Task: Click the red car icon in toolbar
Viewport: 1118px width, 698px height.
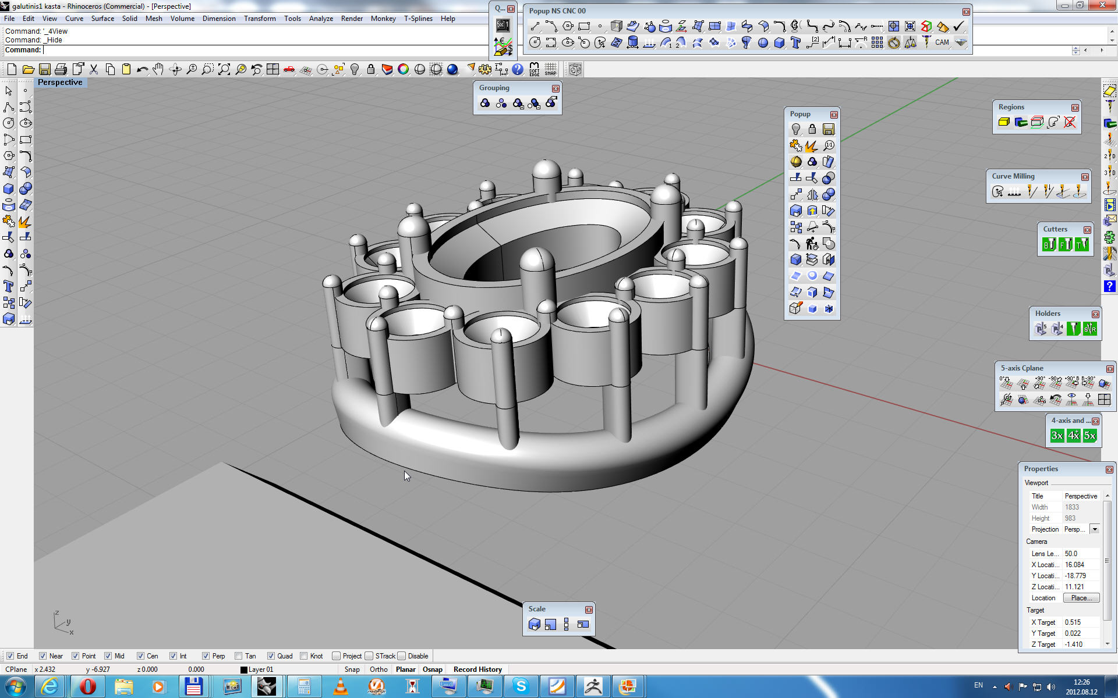Action: coord(289,70)
